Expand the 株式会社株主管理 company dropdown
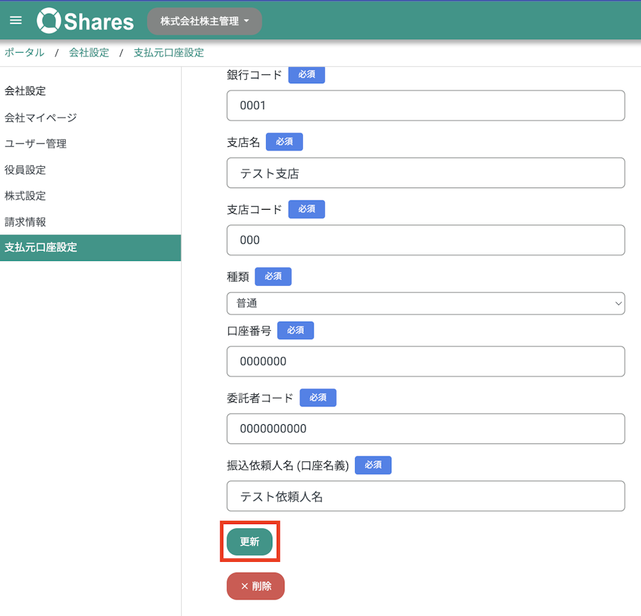This screenshot has height=616, width=641. [x=205, y=21]
